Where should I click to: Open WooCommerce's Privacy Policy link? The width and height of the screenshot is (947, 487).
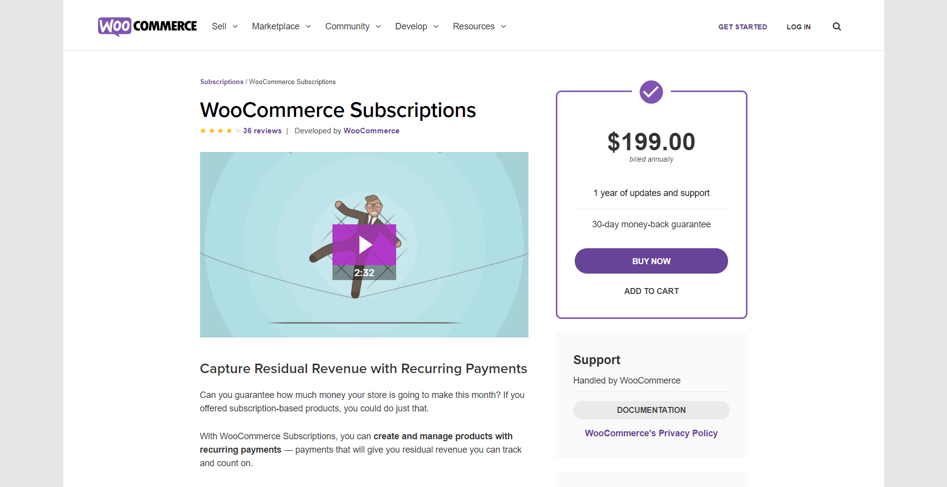(x=651, y=433)
